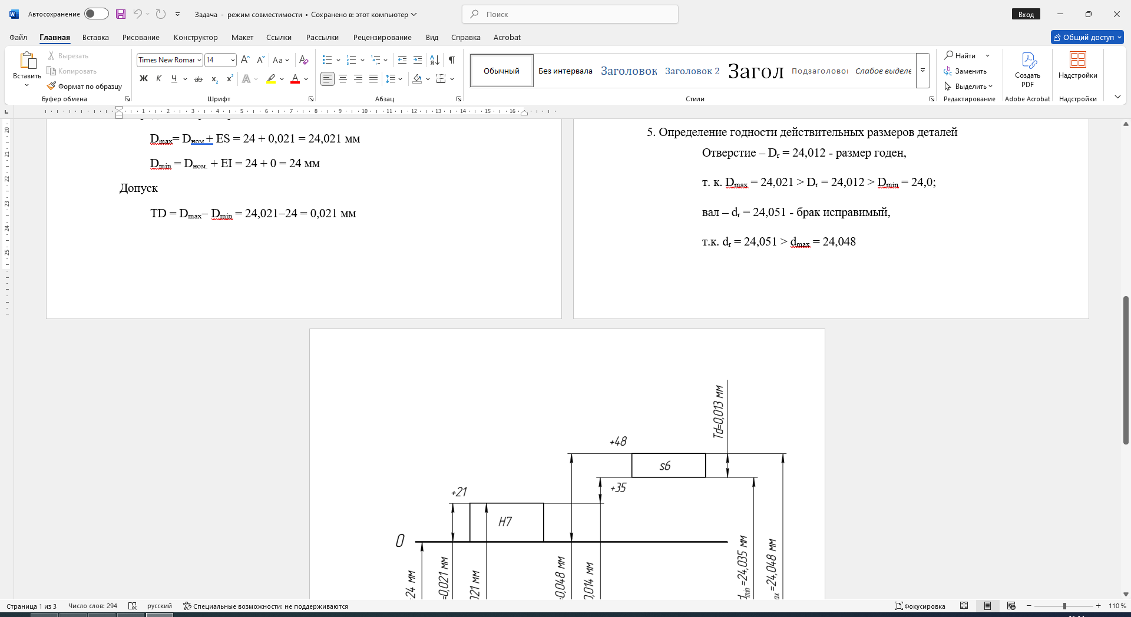Decrease paragraph indent
The image size is (1131, 617).
pos(402,60)
